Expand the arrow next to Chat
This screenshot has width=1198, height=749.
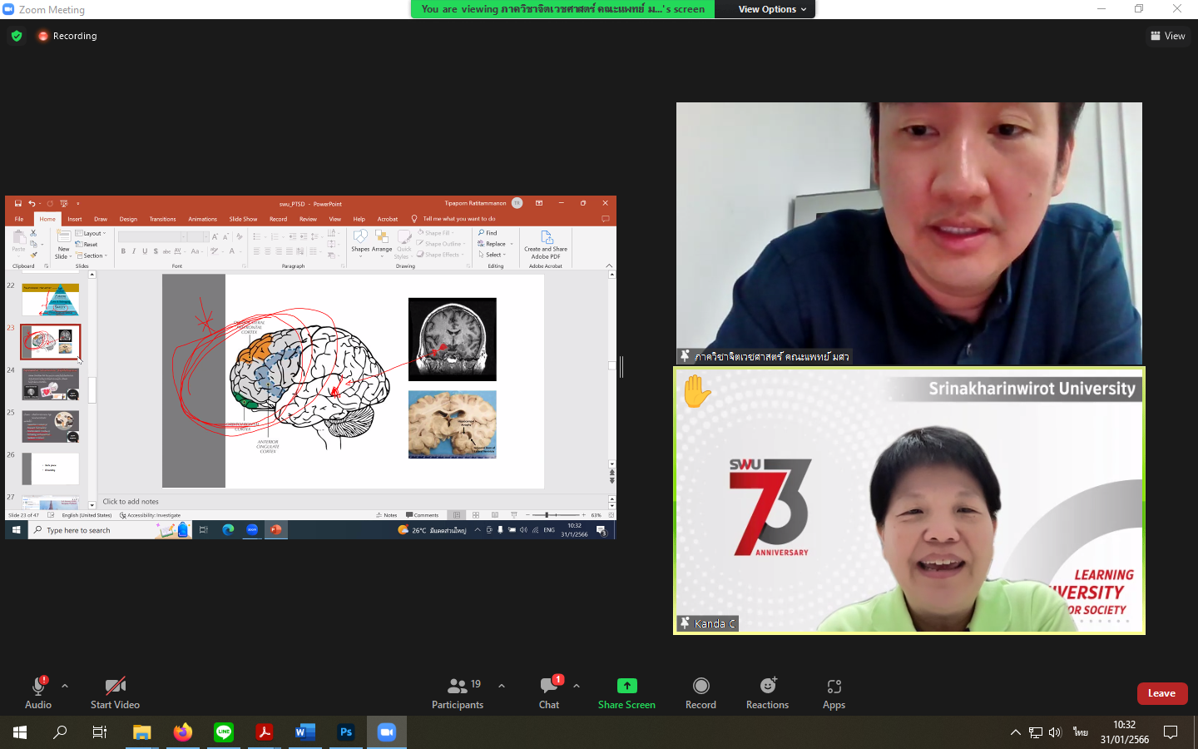point(577,686)
